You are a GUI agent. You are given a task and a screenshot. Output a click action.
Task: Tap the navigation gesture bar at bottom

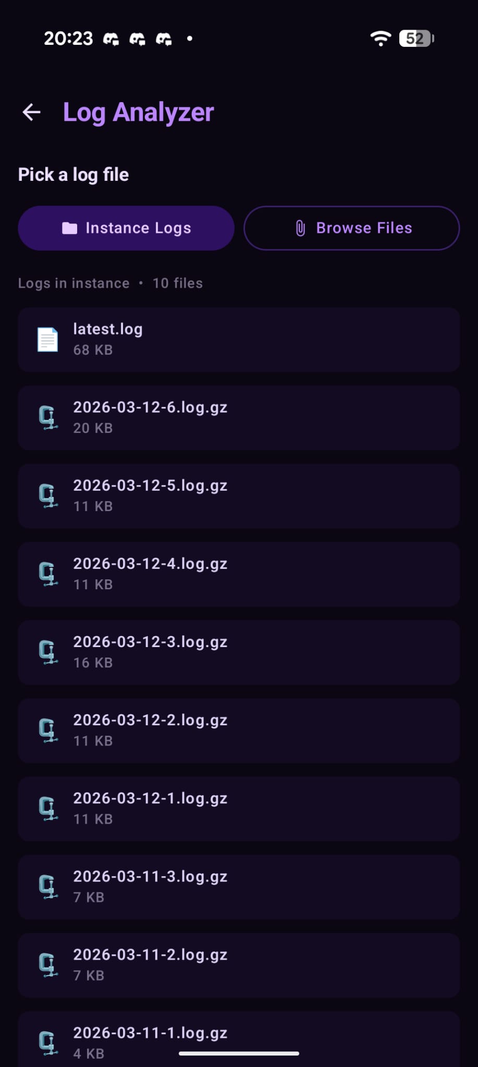point(239,1053)
